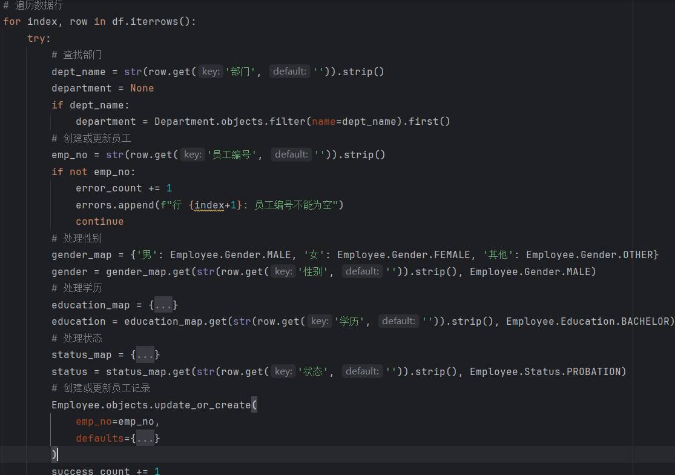Image resolution: width=675 pixels, height=475 pixels.
Task: Click the try keyword
Action: click(x=36, y=38)
